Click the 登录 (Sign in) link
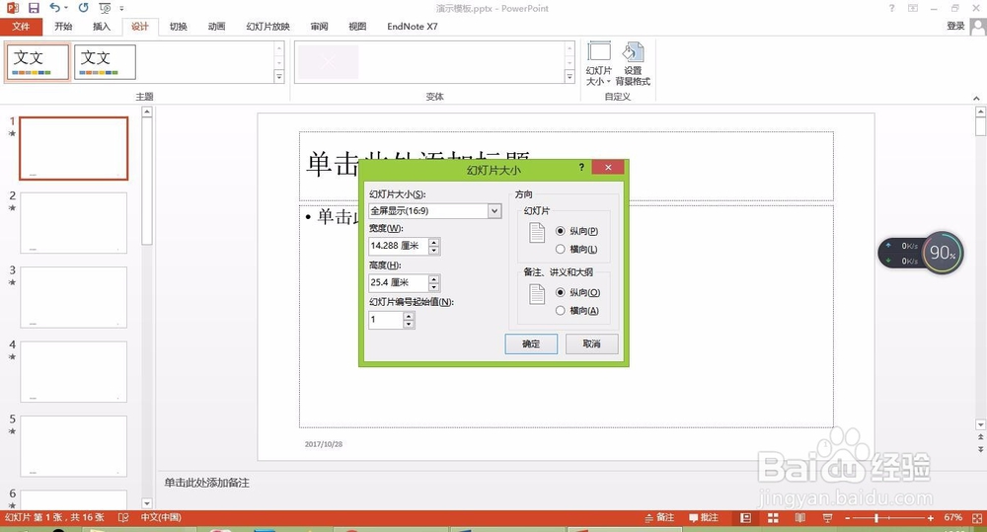Image resolution: width=987 pixels, height=532 pixels. click(955, 26)
